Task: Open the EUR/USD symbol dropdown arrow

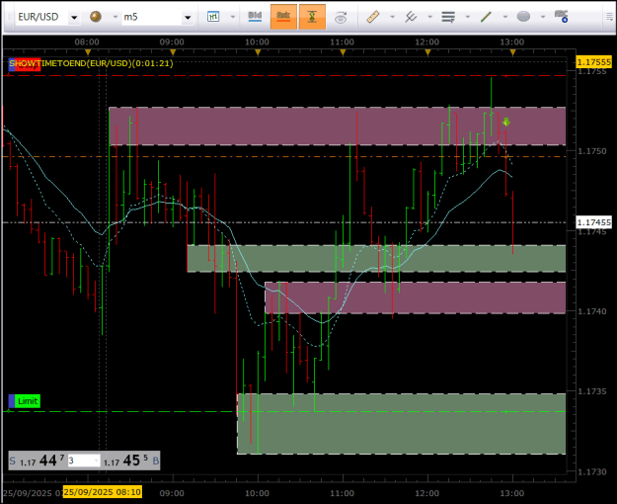Action: pyautogui.click(x=74, y=18)
